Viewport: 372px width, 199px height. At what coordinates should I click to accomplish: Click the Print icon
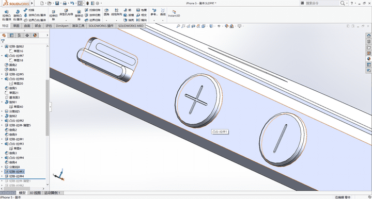tap(64, 3)
